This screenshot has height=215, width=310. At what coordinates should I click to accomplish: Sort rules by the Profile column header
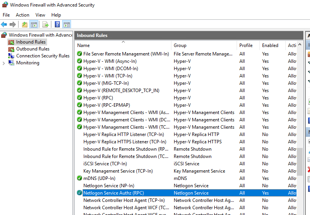[x=248, y=45]
